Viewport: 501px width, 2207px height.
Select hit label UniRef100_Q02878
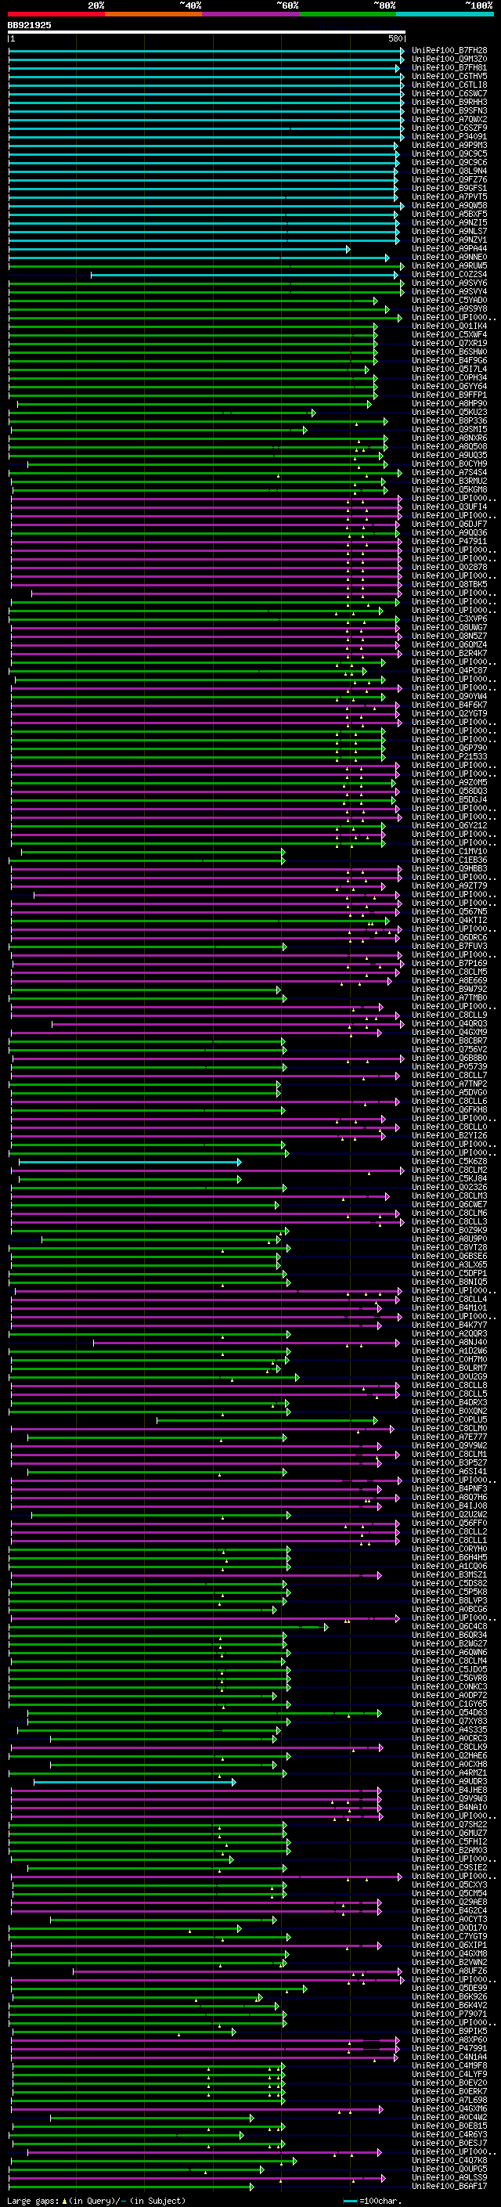coord(449,566)
